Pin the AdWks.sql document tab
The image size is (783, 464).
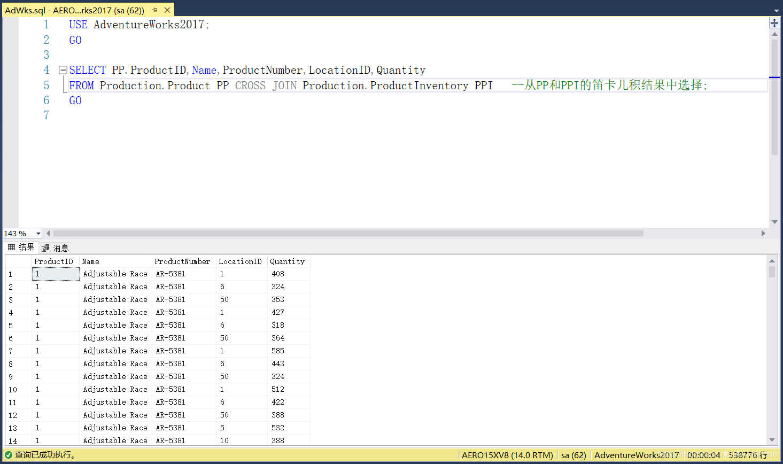coord(155,10)
